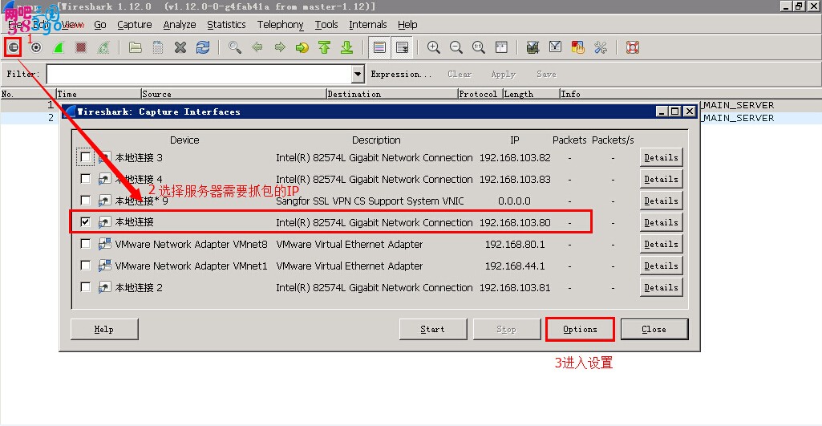The image size is (822, 426).
Task: Go back in packet history
Action: [257, 48]
